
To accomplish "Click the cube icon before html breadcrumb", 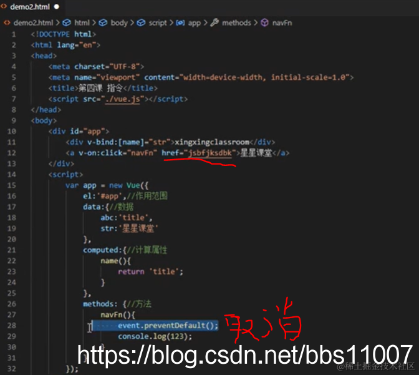I will point(67,22).
